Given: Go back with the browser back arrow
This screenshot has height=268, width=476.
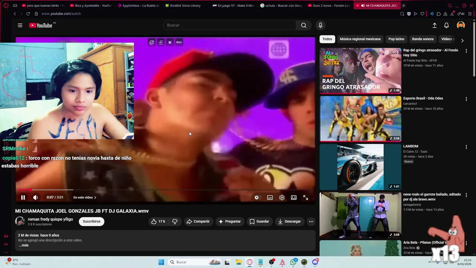Looking at the screenshot, I should tap(15, 14).
